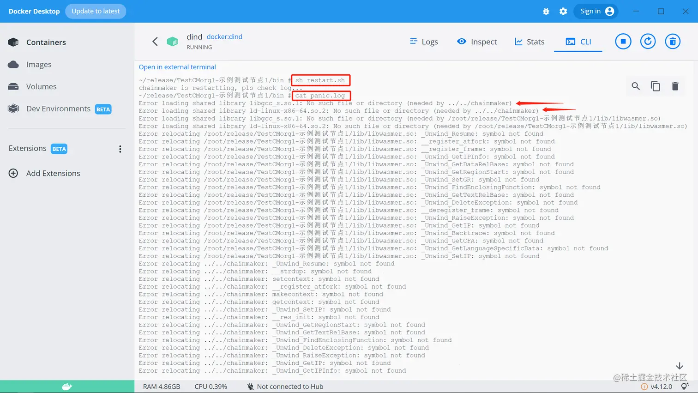The height and width of the screenshot is (393, 698).
Task: Delete the dind container
Action: click(x=673, y=42)
